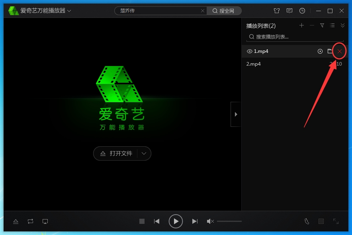Open the feedback message icon

coord(289,11)
